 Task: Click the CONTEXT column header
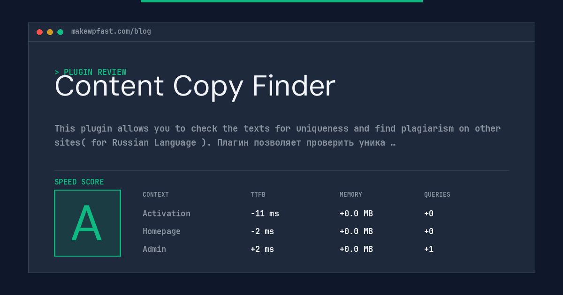[x=156, y=195]
